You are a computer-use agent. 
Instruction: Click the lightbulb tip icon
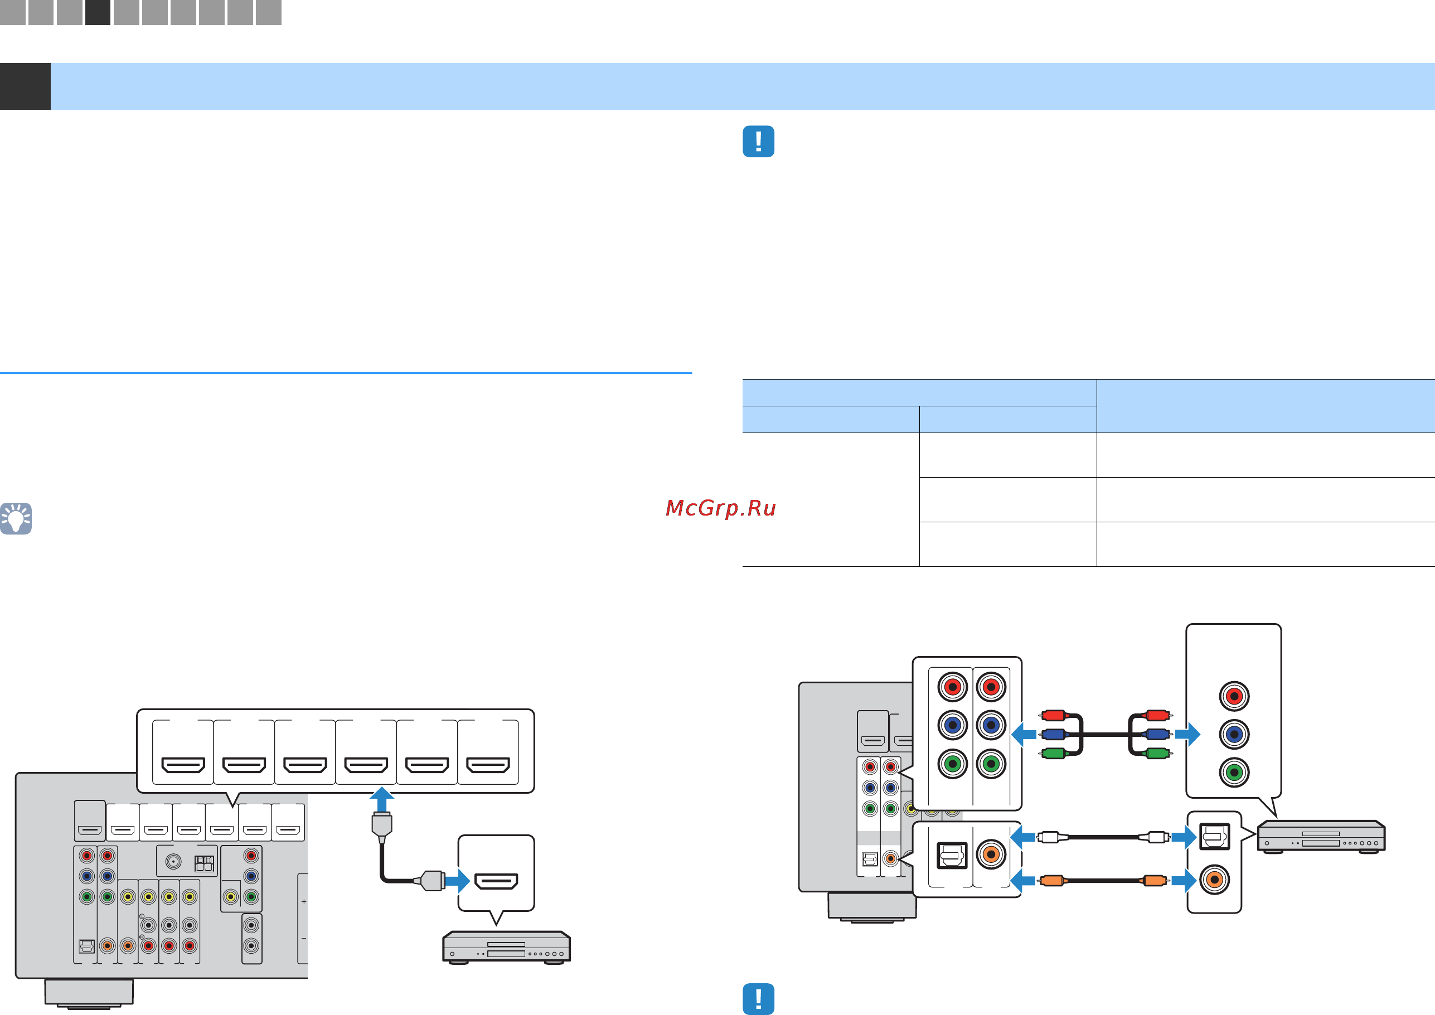click(16, 518)
